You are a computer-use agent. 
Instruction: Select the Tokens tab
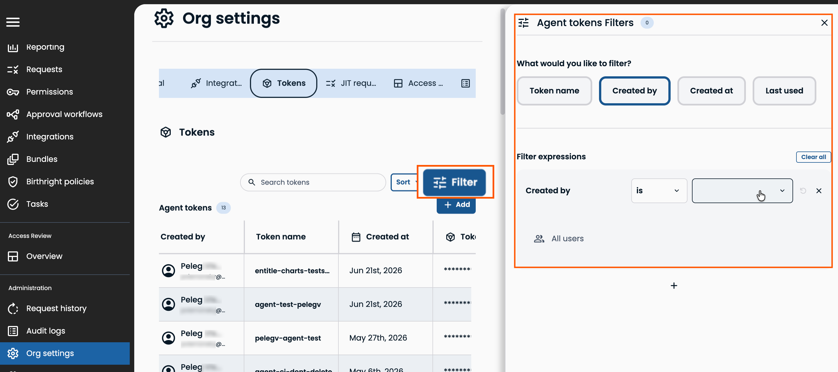pyautogui.click(x=284, y=83)
